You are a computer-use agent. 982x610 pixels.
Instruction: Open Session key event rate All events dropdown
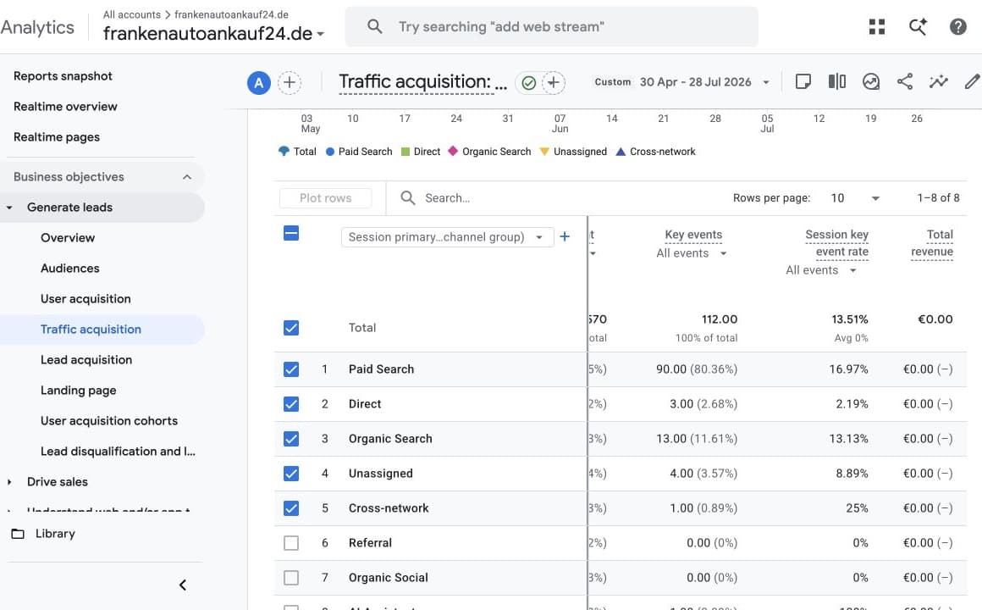coord(821,270)
